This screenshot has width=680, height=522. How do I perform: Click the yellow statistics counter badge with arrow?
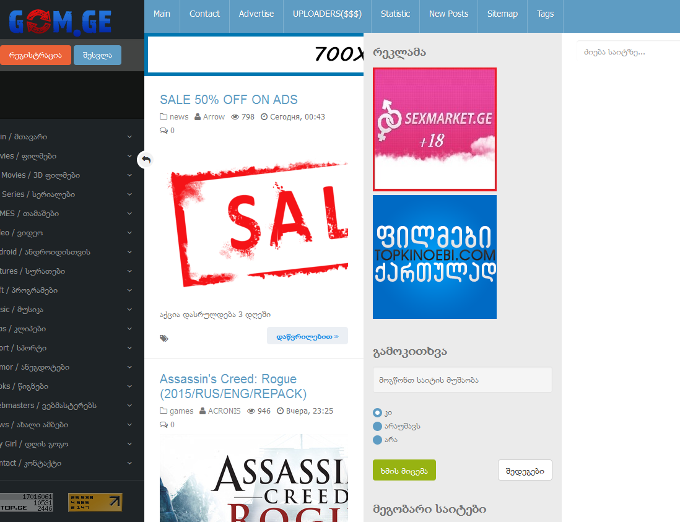tap(95, 502)
